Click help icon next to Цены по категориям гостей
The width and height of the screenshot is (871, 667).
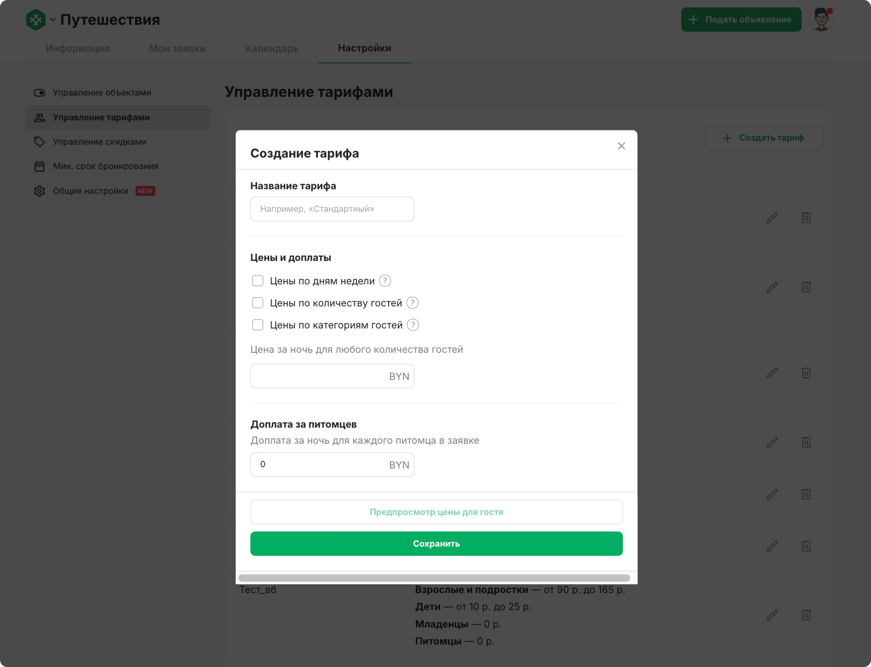413,325
